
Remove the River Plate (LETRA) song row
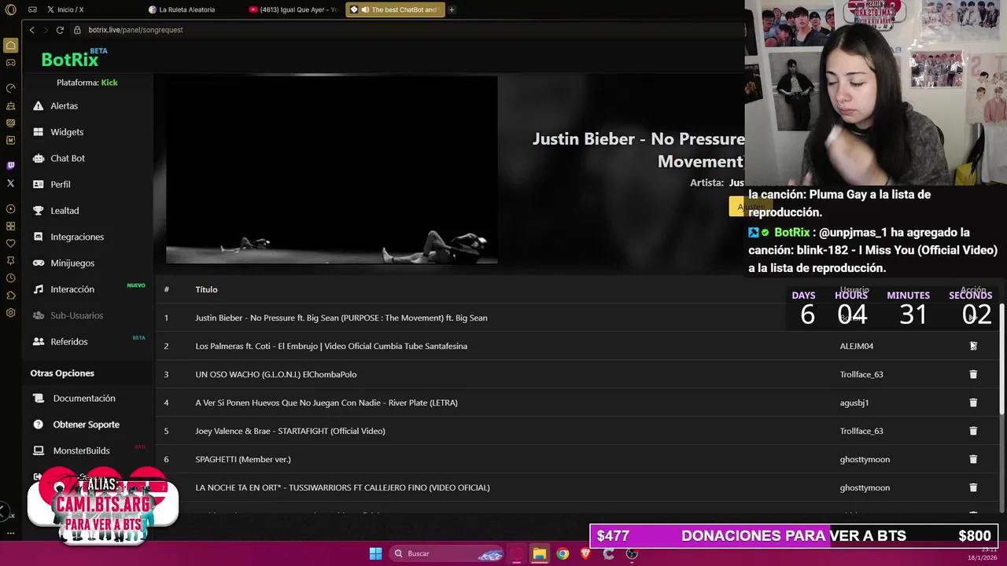pyautogui.click(x=973, y=402)
